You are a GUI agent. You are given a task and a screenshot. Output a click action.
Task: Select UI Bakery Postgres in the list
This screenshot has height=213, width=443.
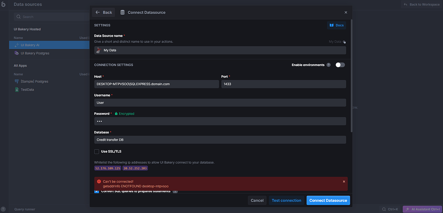coord(35,53)
